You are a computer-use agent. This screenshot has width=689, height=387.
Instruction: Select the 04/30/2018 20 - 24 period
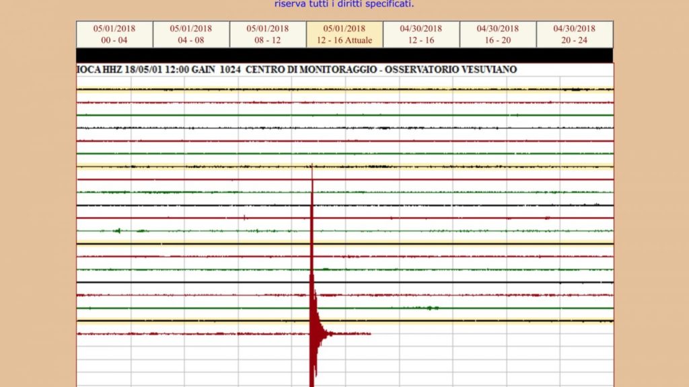click(574, 32)
